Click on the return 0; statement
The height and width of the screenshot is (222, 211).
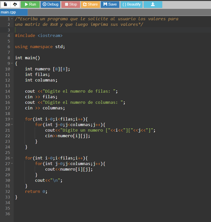coord(36,192)
